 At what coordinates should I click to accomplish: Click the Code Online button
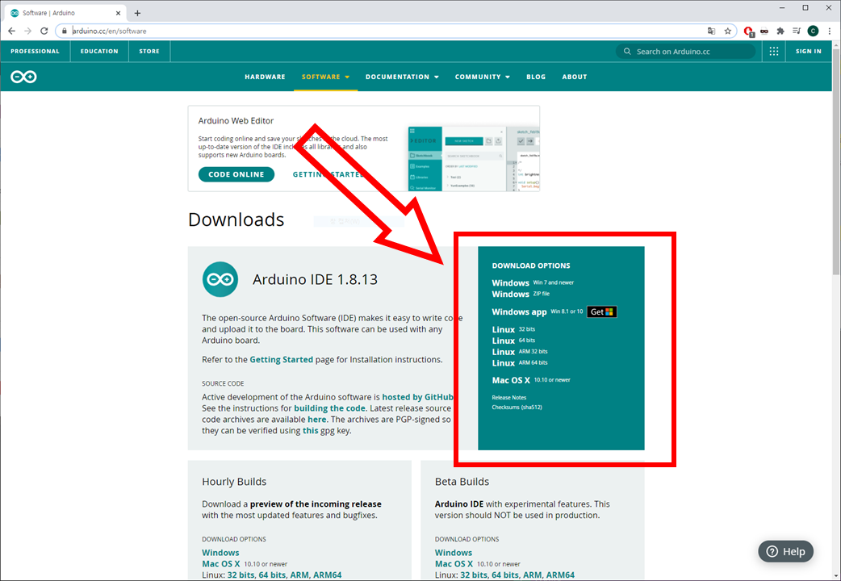tap(236, 174)
